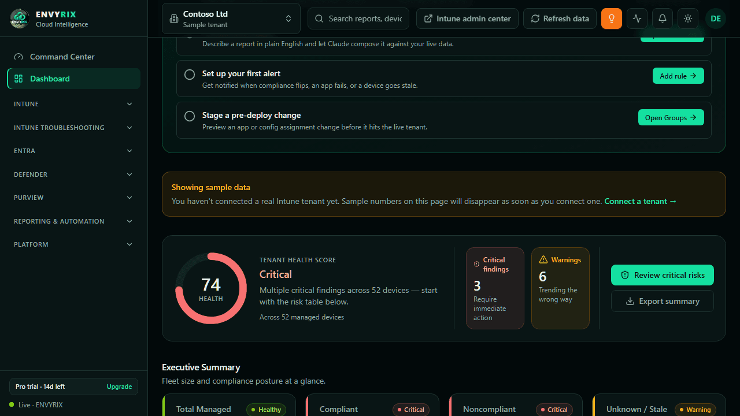
Task: Follow the 'Connect a tenant' link
Action: 641,201
